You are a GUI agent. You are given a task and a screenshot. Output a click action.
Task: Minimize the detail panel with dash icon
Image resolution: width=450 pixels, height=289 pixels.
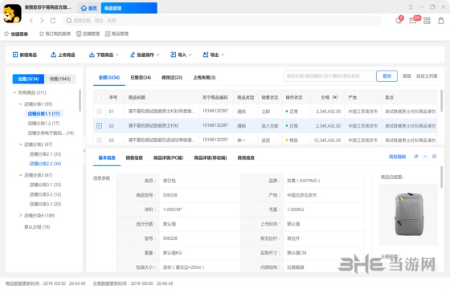[x=425, y=157]
